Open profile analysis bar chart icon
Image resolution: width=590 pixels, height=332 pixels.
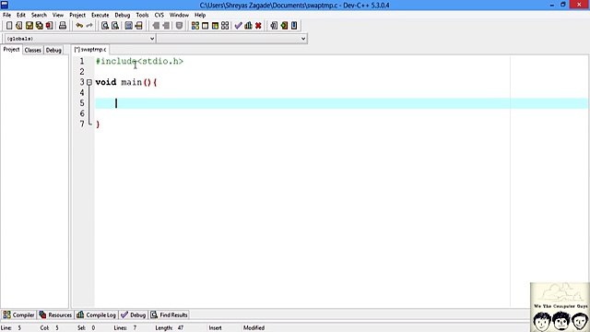[248, 26]
